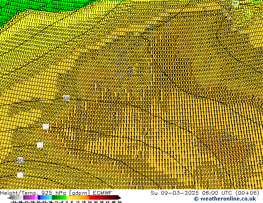This screenshot has height=203, width=263.
Task: Click the 60 contour height label
Action: [x=20, y=160]
